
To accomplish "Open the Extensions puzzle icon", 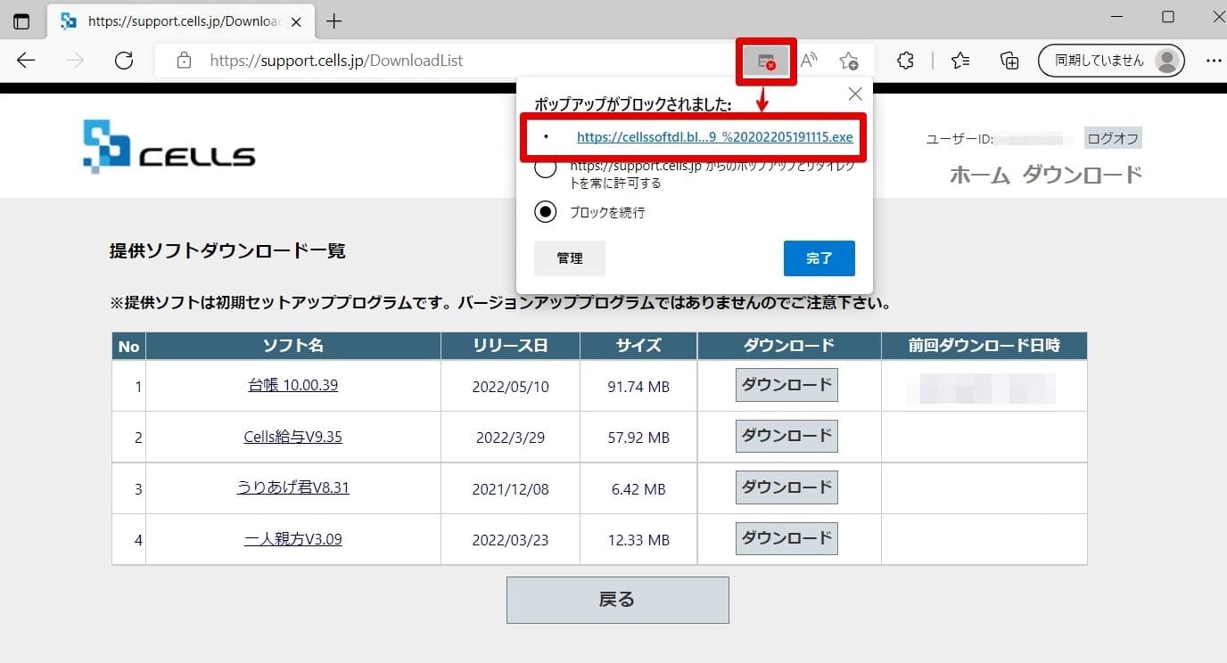I will click(x=905, y=61).
